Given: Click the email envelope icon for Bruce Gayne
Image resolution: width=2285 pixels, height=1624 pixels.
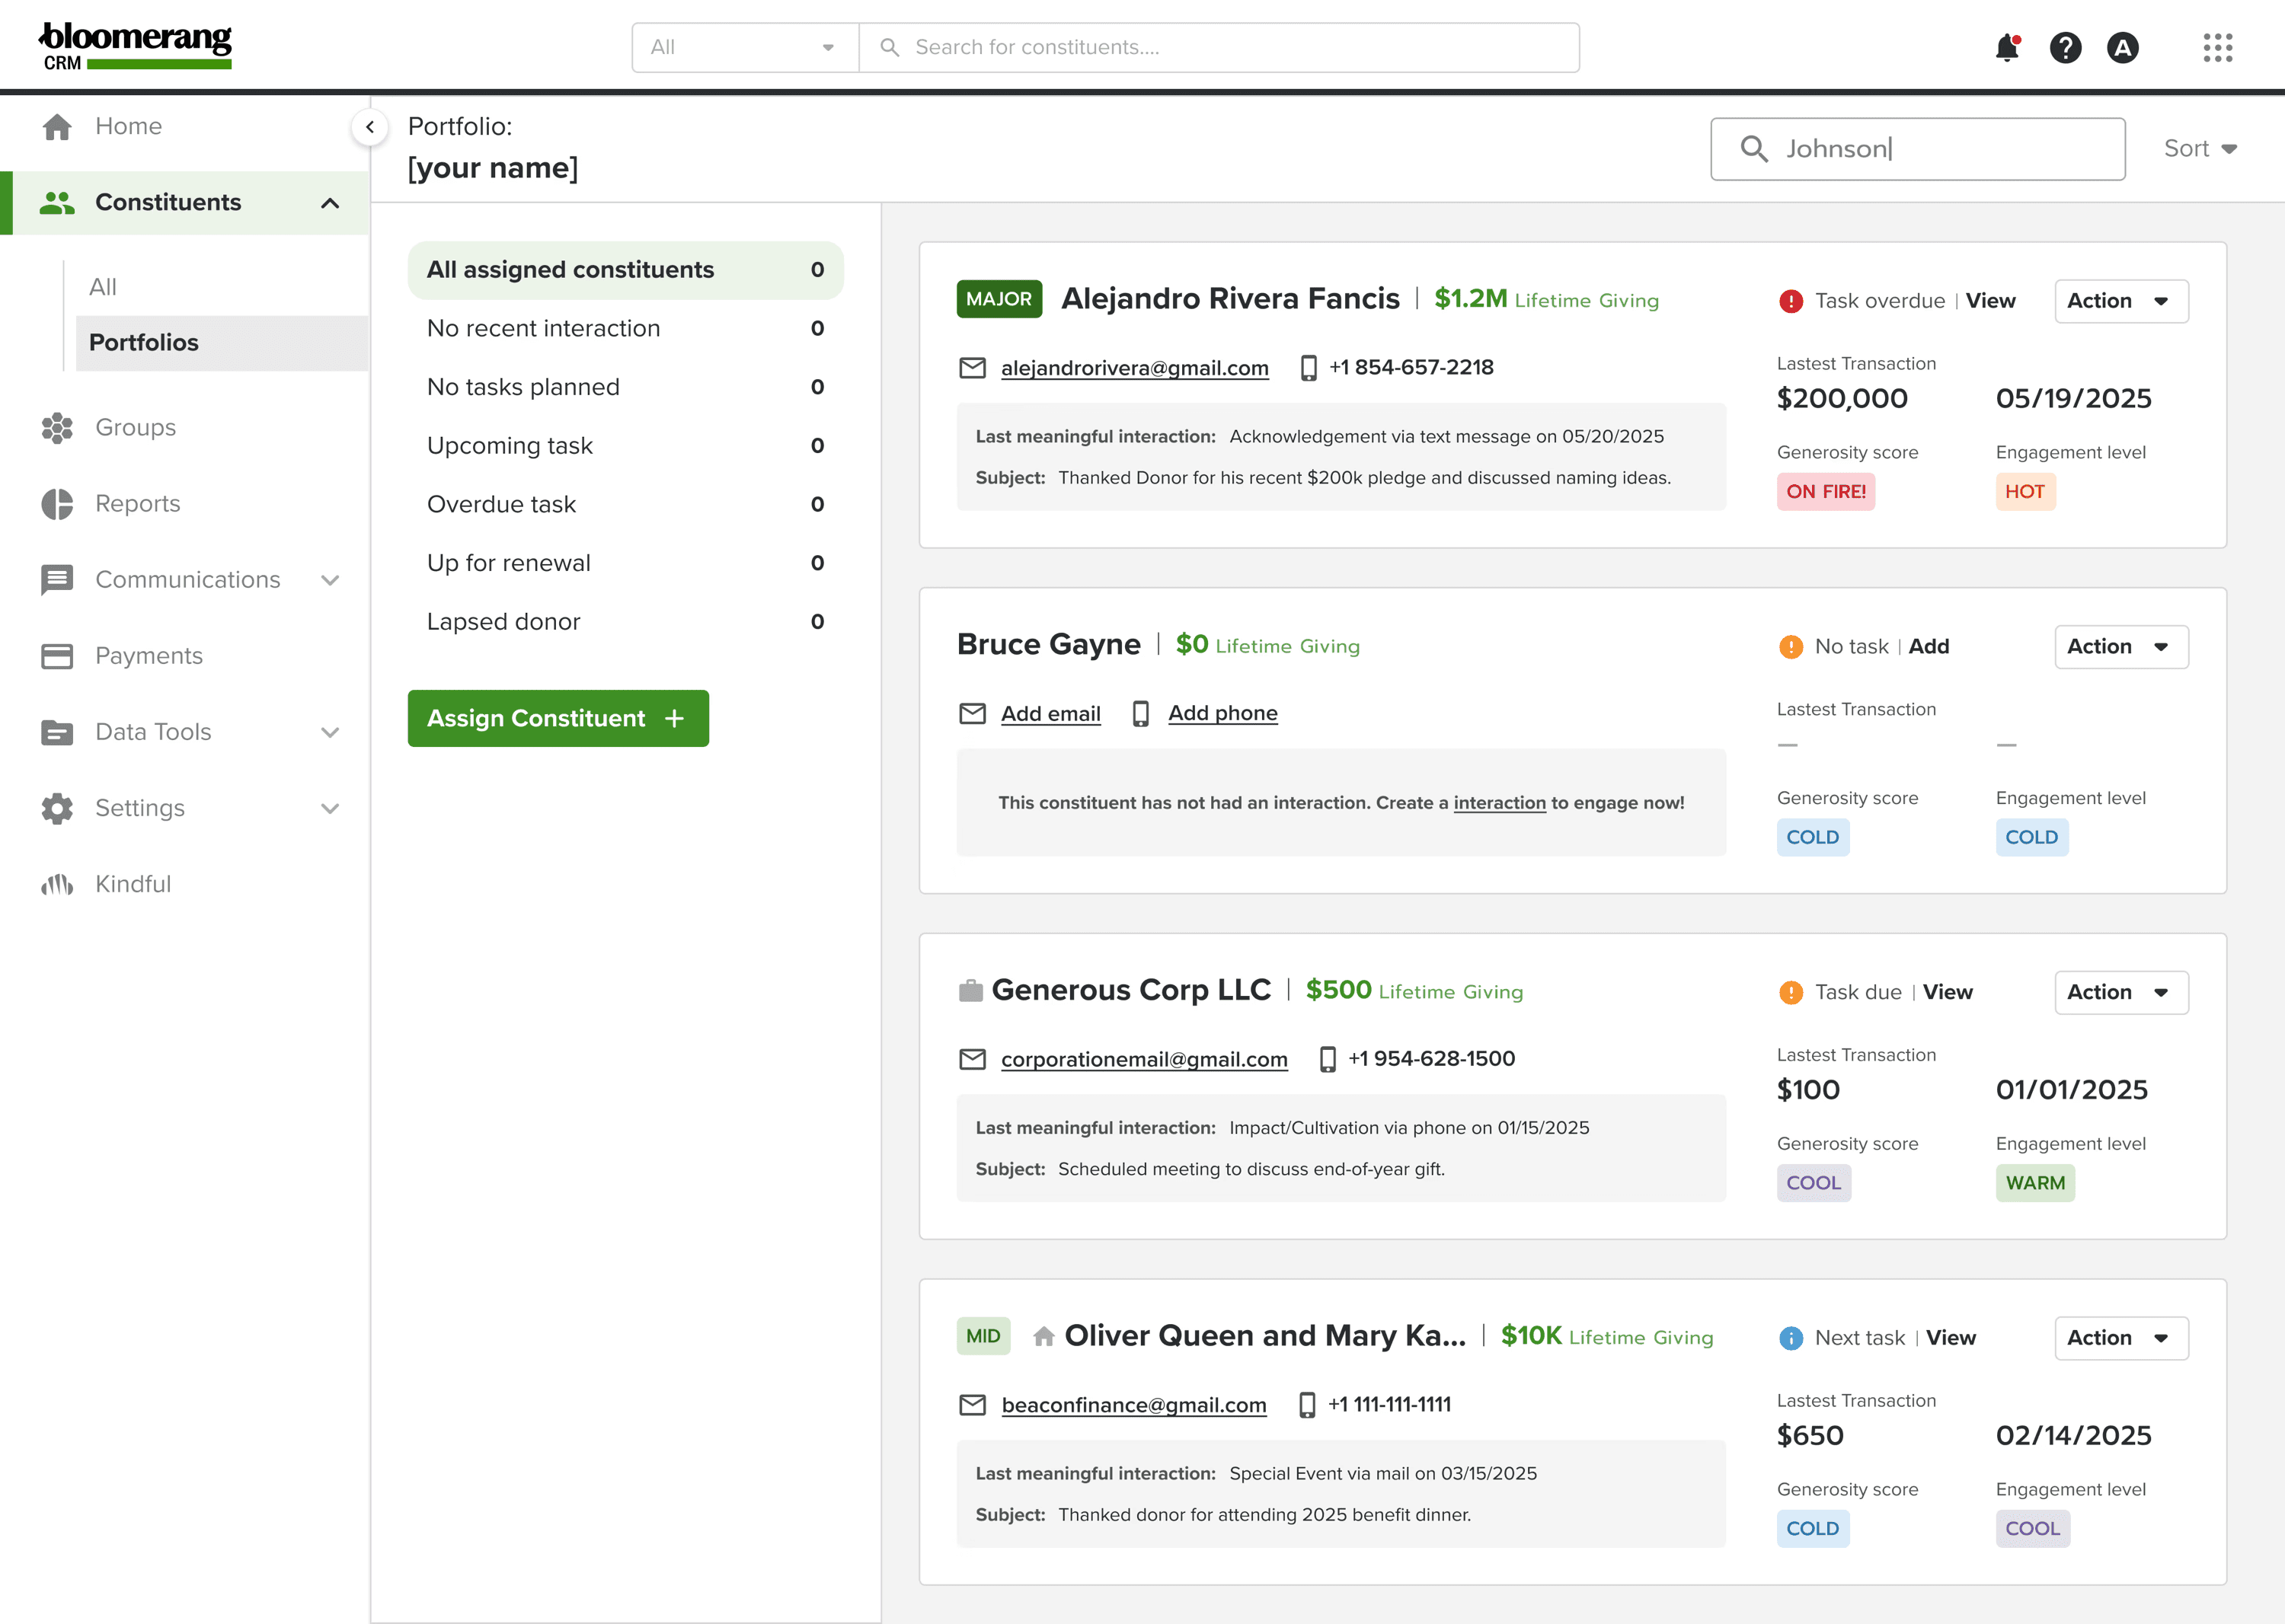Looking at the screenshot, I should point(973,713).
